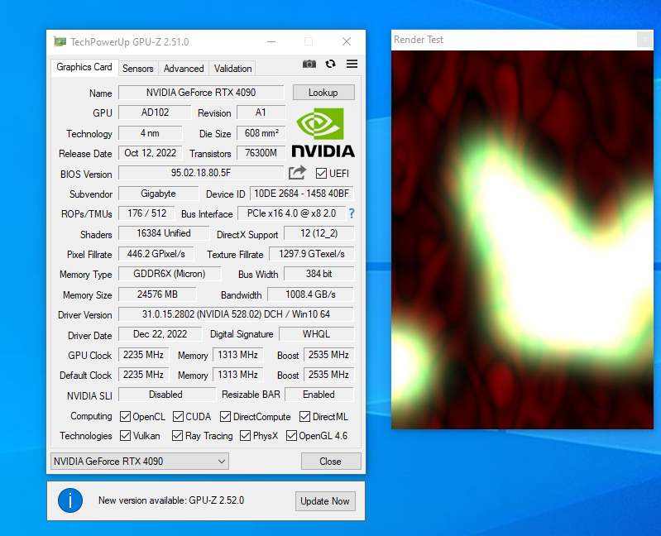
Task: Toggle the OpenCL checkbox
Action: 125,417
